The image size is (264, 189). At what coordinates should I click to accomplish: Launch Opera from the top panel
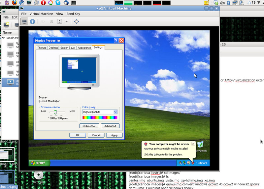[x=44, y=3]
